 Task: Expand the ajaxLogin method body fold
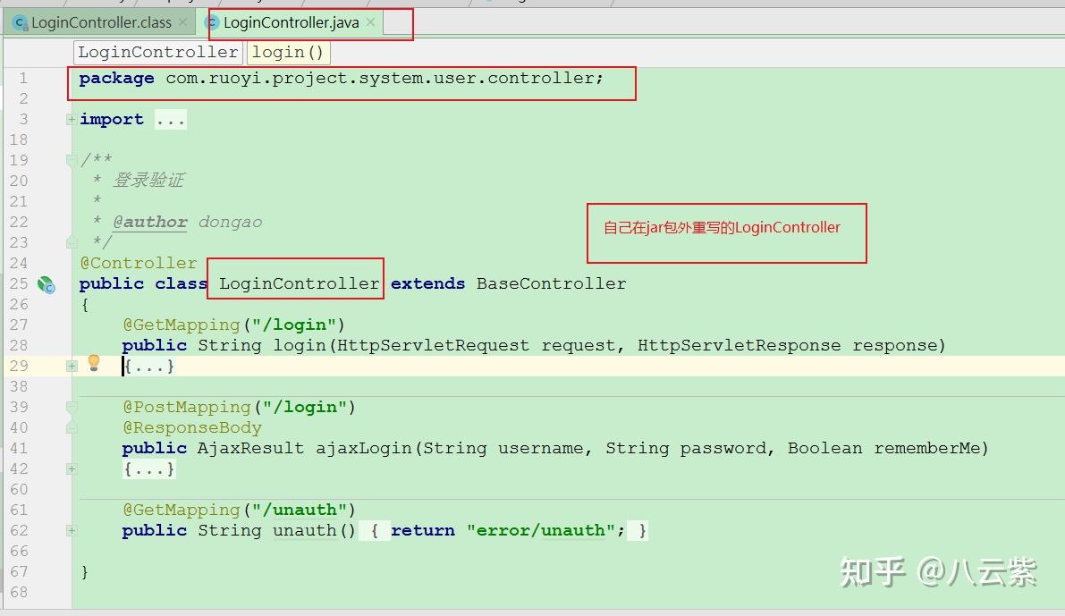point(71,468)
